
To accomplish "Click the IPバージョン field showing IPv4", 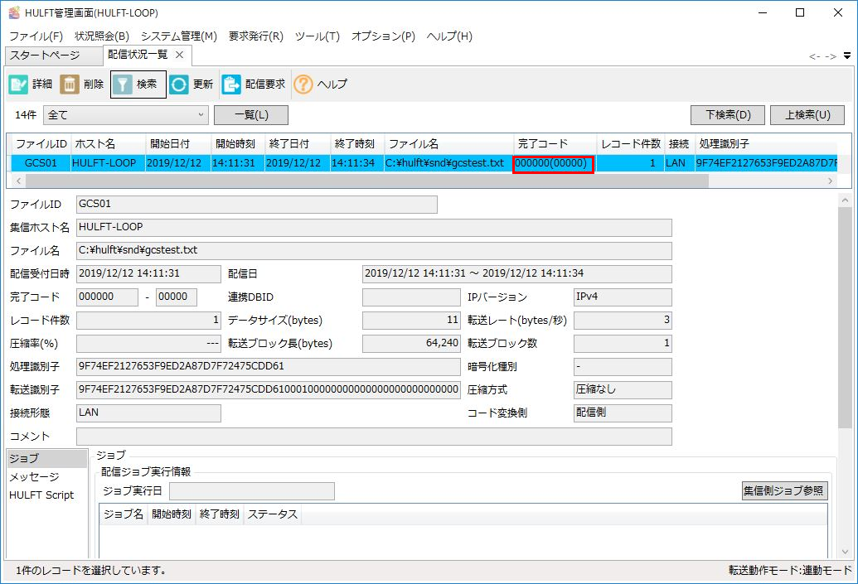I will 623,297.
